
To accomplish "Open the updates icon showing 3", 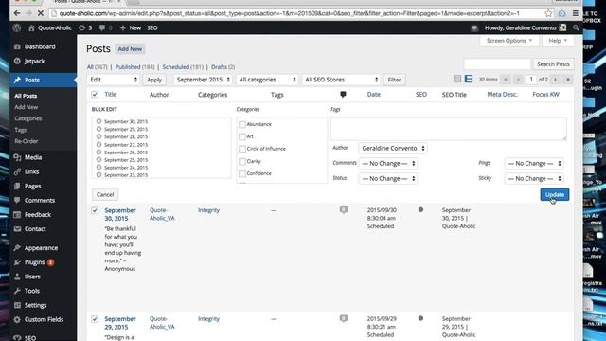I will (x=81, y=27).
